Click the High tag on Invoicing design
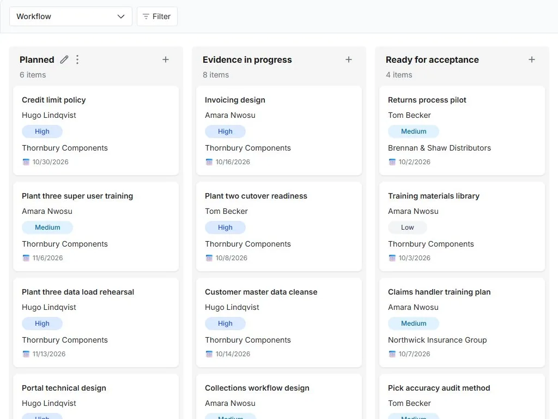This screenshot has width=558, height=419. point(225,131)
